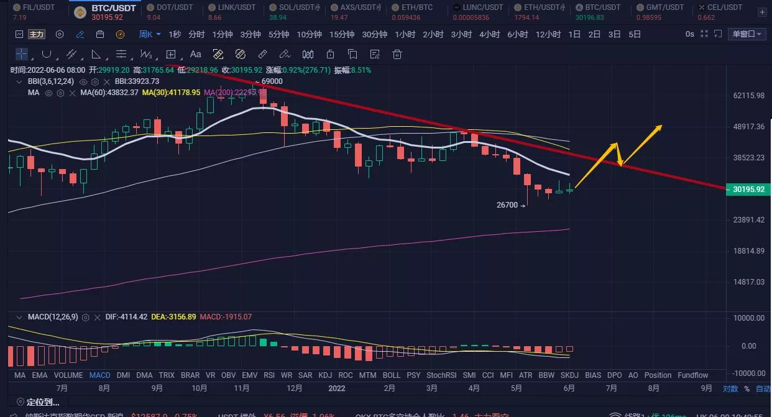Image resolution: width=772 pixels, height=417 pixels.
Task: Hide the BBI indicator using its eye toggle
Action: pos(83,81)
